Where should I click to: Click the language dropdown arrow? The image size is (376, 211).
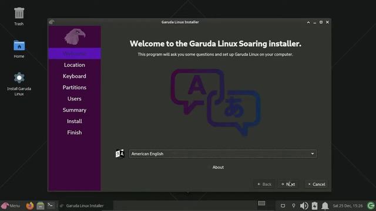pyautogui.click(x=313, y=154)
